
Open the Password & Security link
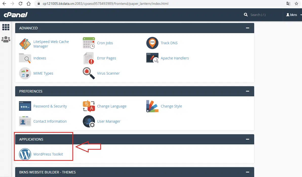[x=50, y=106]
